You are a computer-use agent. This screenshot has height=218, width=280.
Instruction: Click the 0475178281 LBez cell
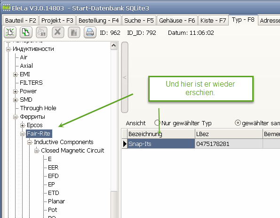tap(229, 144)
